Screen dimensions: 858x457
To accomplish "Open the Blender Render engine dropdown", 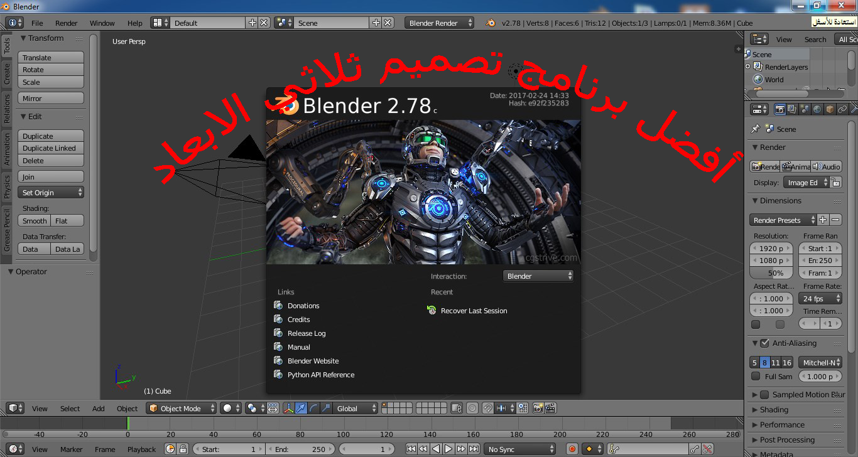I will click(x=440, y=23).
